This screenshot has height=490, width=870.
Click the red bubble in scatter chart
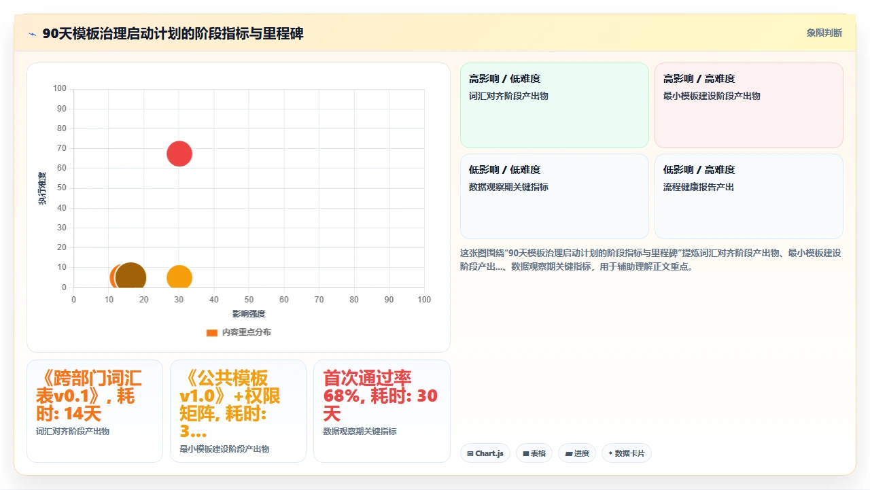click(x=179, y=154)
